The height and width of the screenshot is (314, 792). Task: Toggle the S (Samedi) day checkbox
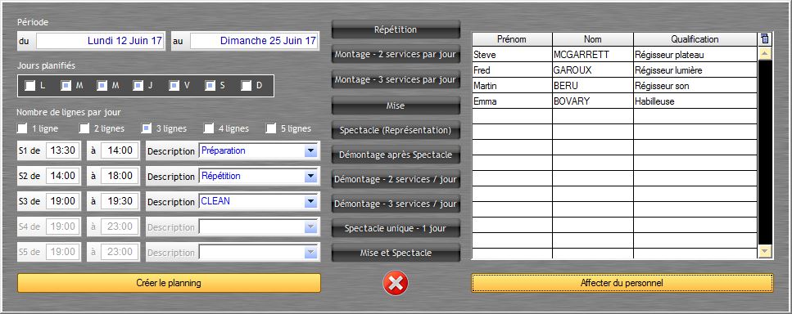tap(210, 86)
